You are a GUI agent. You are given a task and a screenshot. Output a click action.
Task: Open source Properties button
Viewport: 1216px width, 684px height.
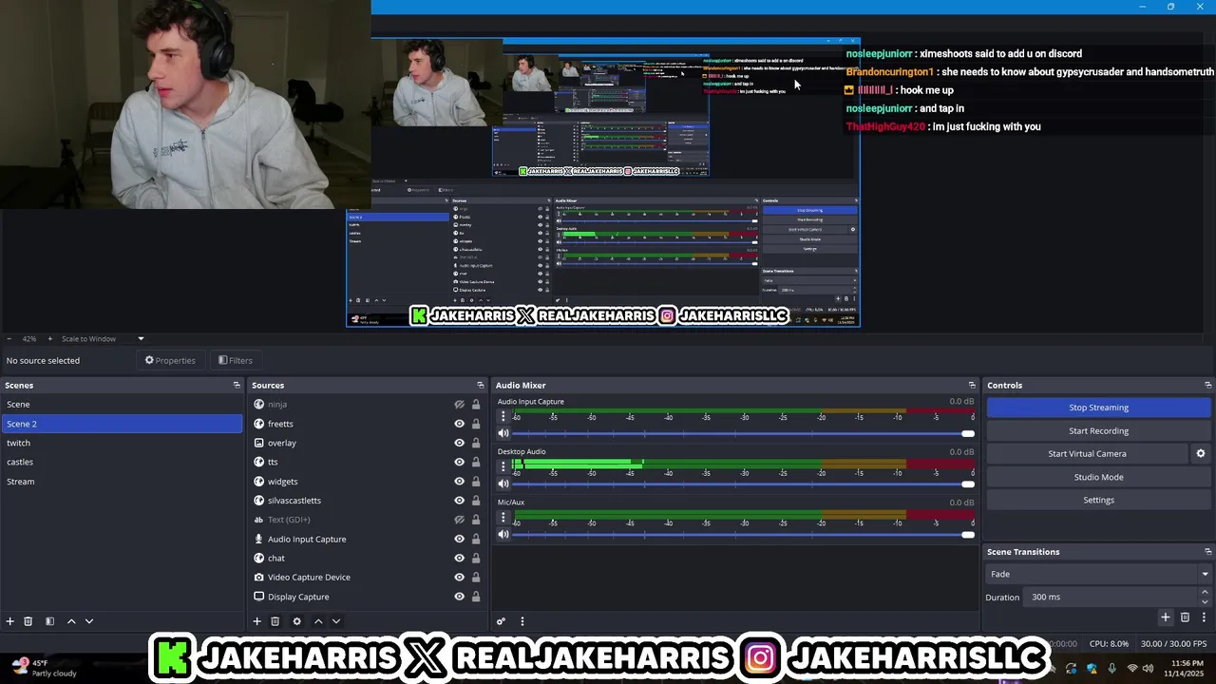(x=170, y=360)
